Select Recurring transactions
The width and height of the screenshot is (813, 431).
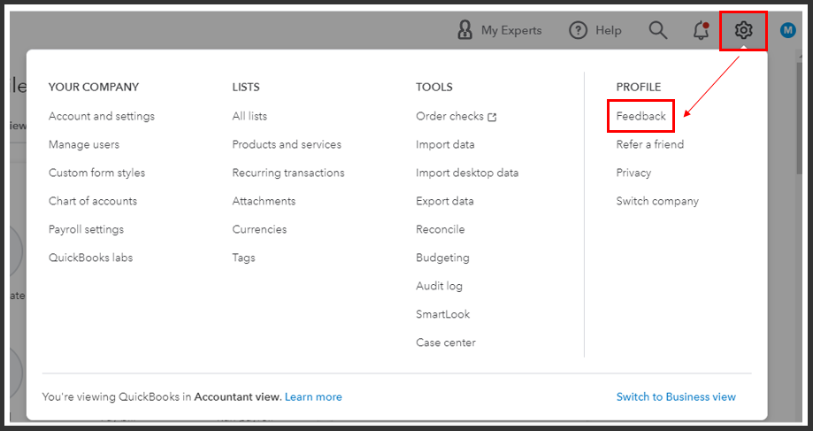click(288, 173)
